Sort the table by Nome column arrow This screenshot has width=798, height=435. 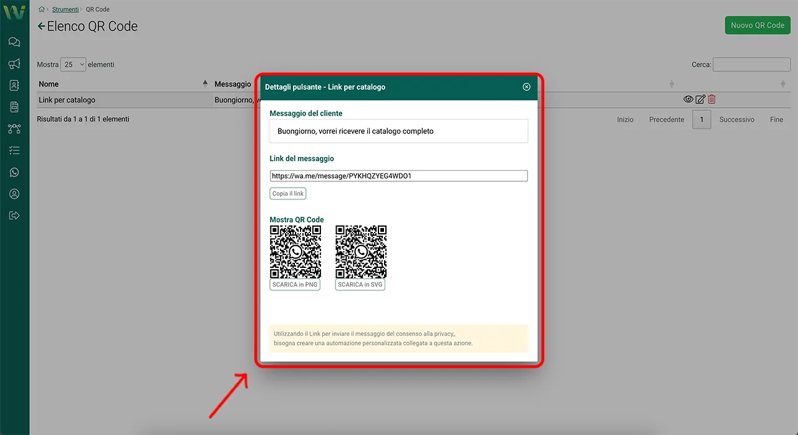[x=205, y=84]
